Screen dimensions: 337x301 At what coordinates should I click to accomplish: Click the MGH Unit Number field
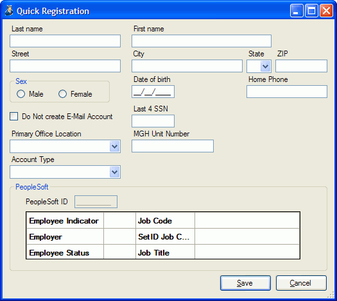click(173, 146)
